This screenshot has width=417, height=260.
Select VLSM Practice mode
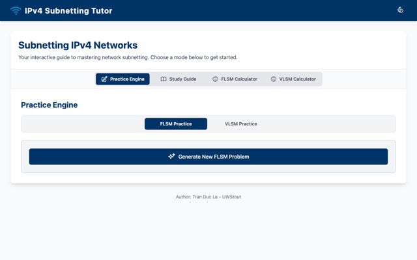click(x=241, y=124)
